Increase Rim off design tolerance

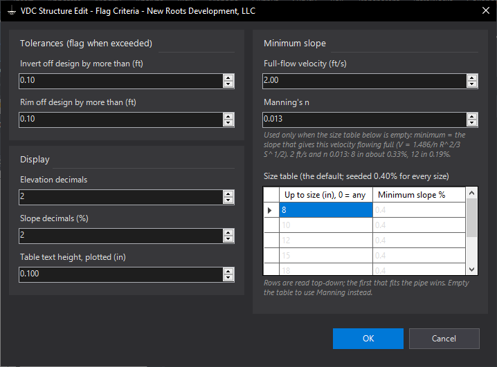click(228, 116)
